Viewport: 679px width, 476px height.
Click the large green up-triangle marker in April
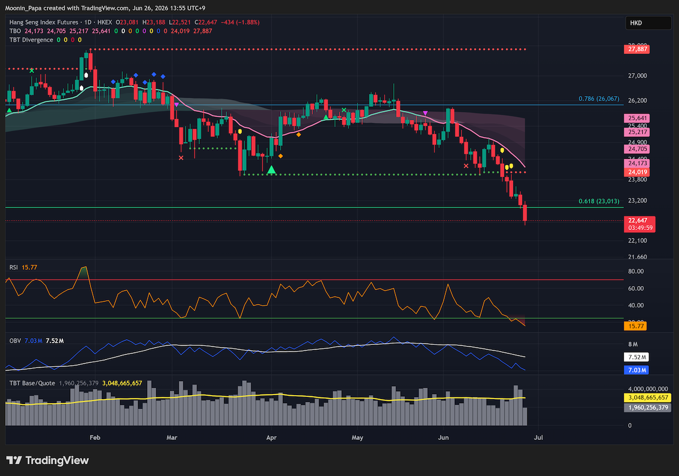pos(272,170)
